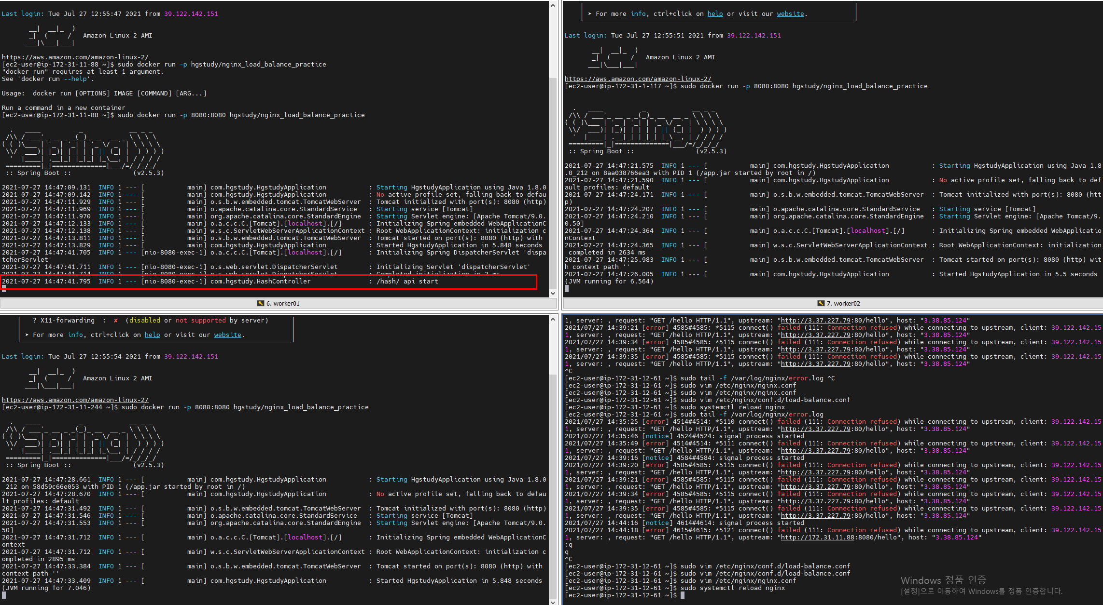Open the help link in the bottom-left pane
Image resolution: width=1103 pixels, height=605 pixels.
coord(153,334)
